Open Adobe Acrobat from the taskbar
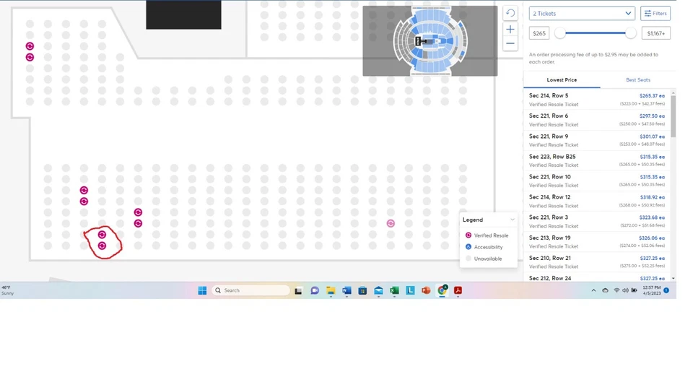This screenshot has height=390, width=693. click(x=458, y=290)
